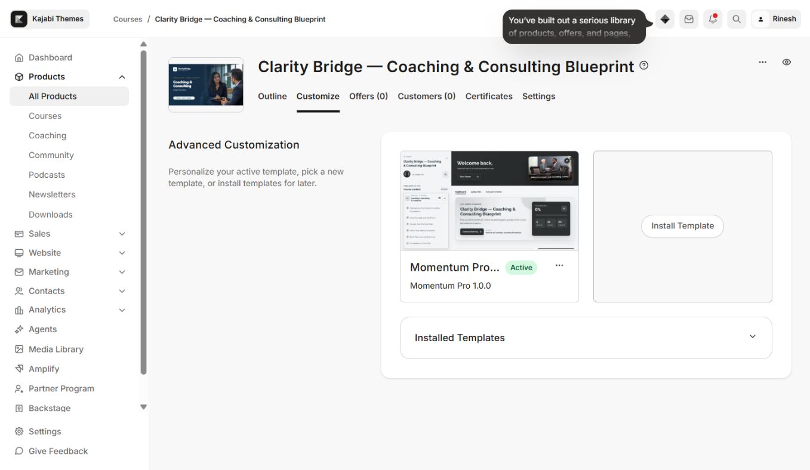Preview course with the eye icon
Viewport: 810px width, 470px height.
tap(787, 62)
